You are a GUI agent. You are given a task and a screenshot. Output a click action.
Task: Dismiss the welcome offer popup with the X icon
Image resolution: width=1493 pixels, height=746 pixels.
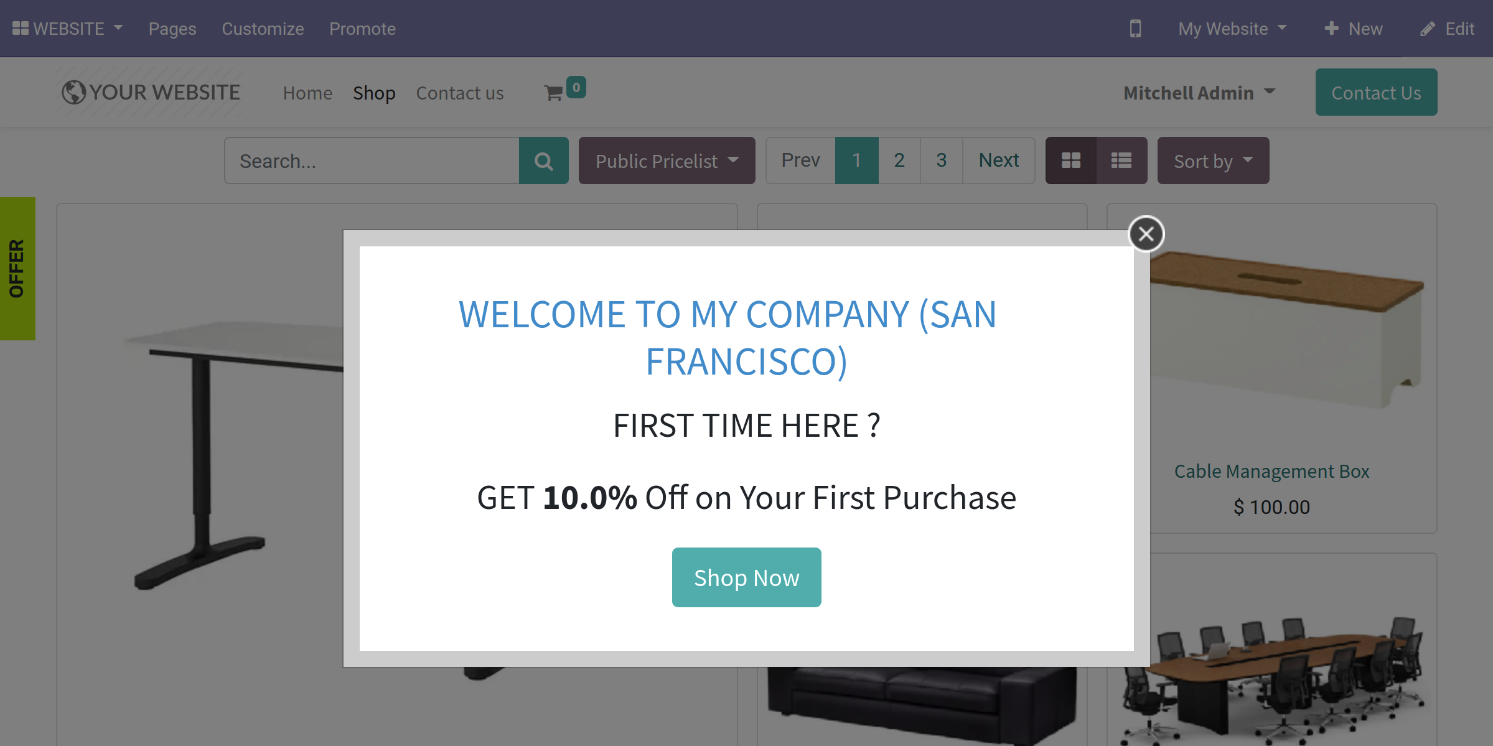point(1146,233)
